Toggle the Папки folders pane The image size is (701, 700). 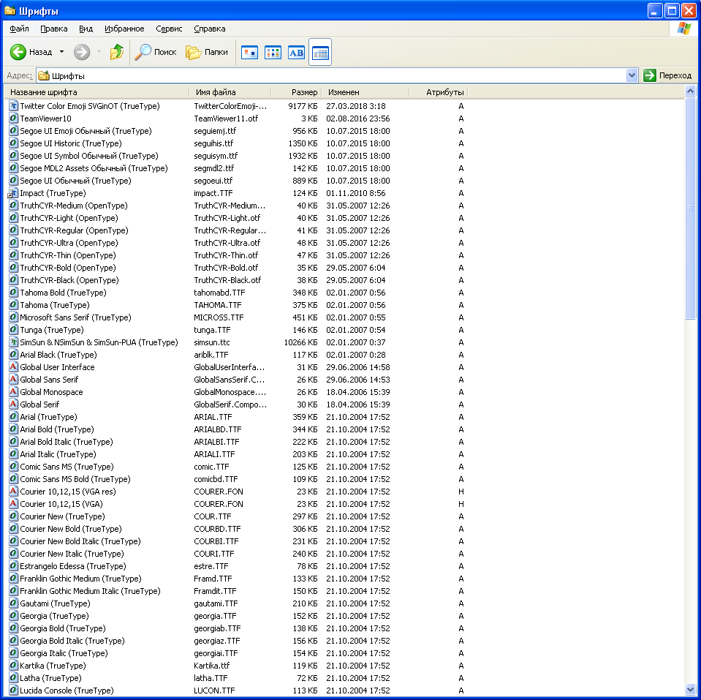point(207,52)
